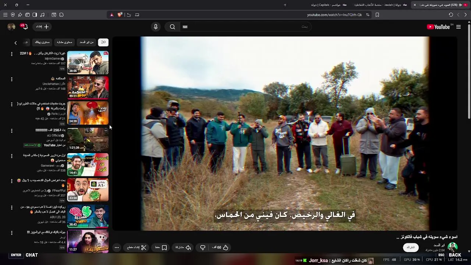Click the pin icon in browser toolbar
This screenshot has width=471, height=265.
(x=20, y=15)
